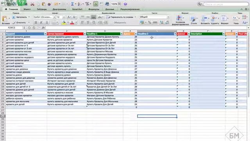Click the decrease font size icon
The width and height of the screenshot is (250, 141).
pyautogui.click(x=75, y=17)
